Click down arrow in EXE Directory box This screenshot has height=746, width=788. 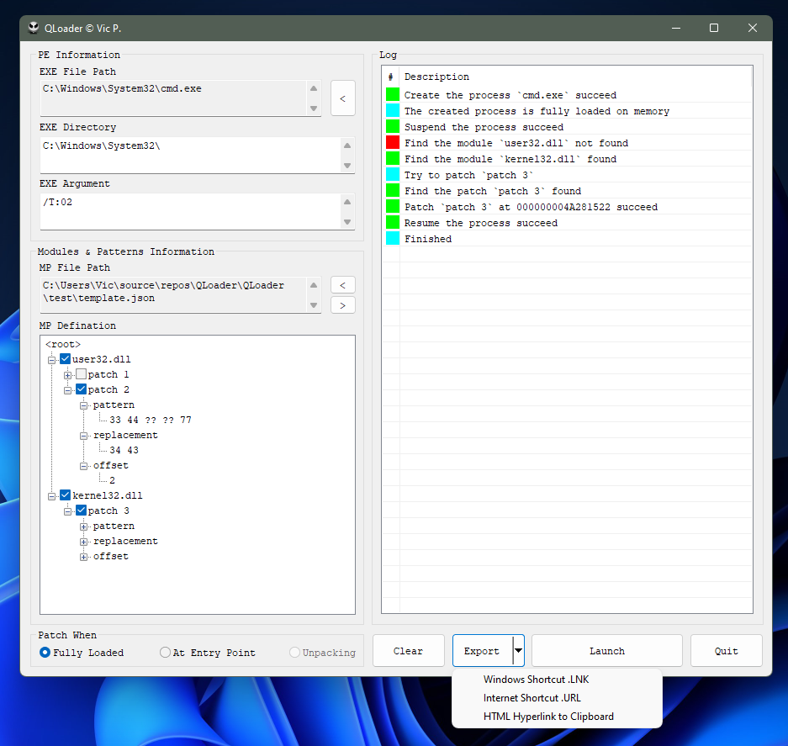pos(346,166)
